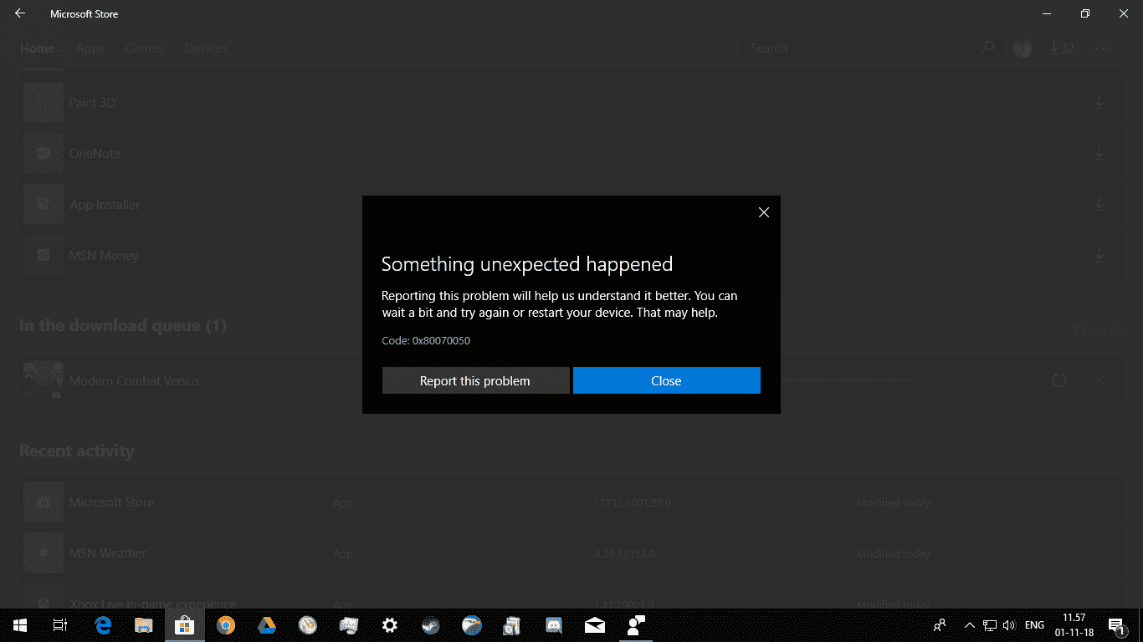Image resolution: width=1143 pixels, height=642 pixels.
Task: Open the Action Center notifications icon
Action: click(x=1116, y=625)
